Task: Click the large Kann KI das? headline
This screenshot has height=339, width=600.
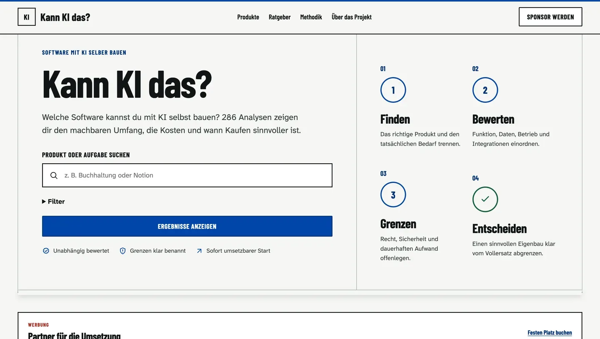Action: pos(127,85)
